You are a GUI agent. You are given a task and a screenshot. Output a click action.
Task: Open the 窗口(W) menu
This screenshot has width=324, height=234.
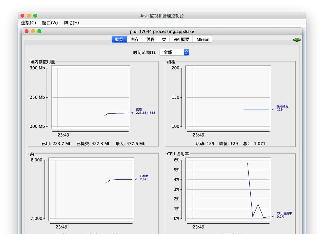[x=50, y=23]
